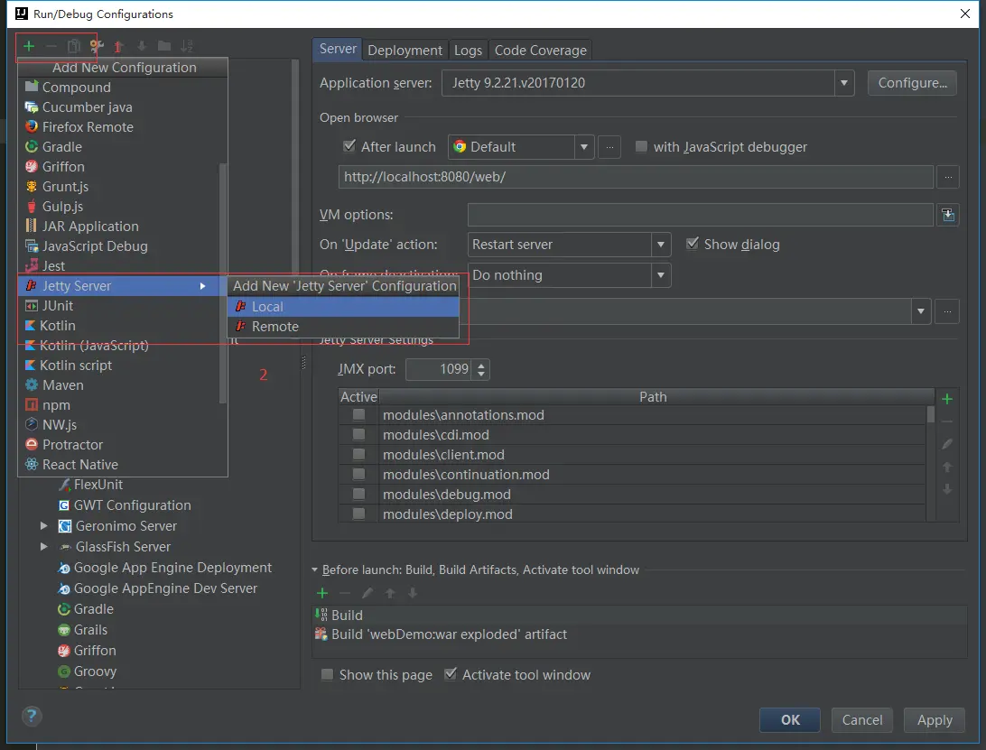Click the insert macro icon beside VM options
The width and height of the screenshot is (986, 750).
point(948,215)
